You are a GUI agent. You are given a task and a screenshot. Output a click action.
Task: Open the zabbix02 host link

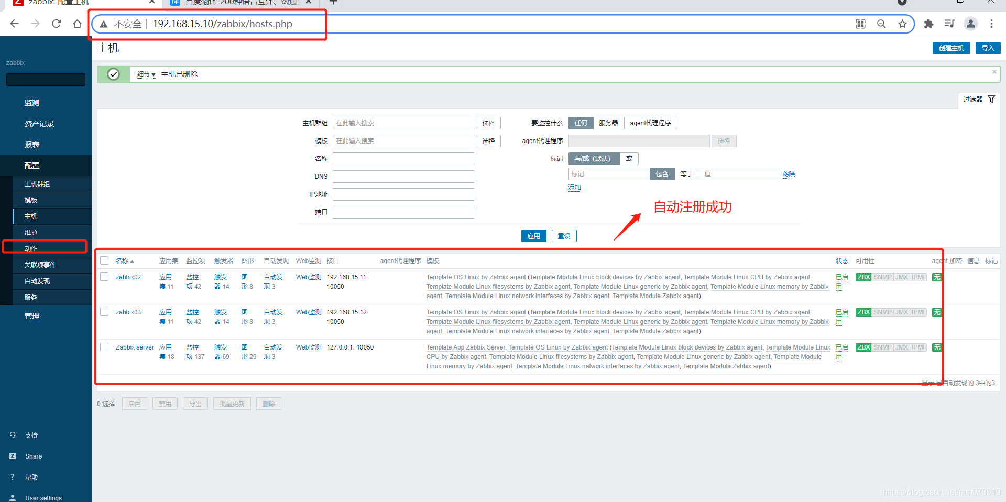coord(128,277)
